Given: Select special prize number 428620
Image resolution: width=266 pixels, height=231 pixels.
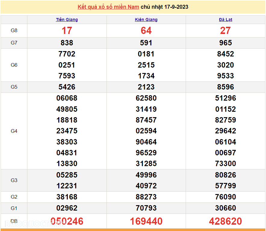Looking at the screenshot, I should [x=225, y=221].
